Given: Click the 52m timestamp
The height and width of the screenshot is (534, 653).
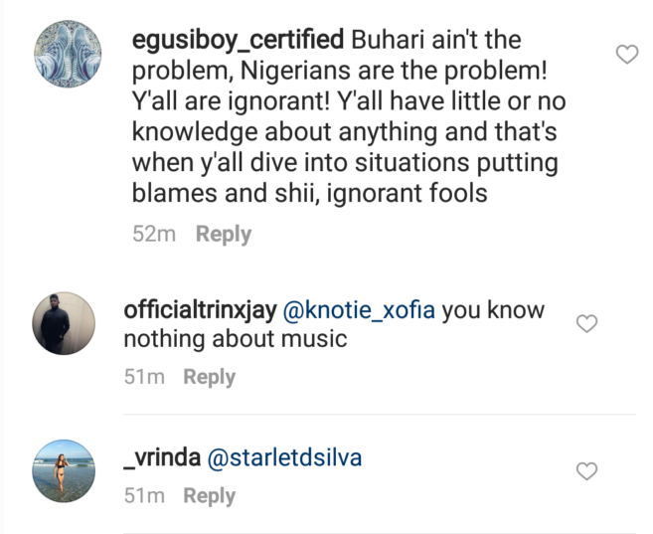Looking at the screenshot, I should click(x=154, y=235).
